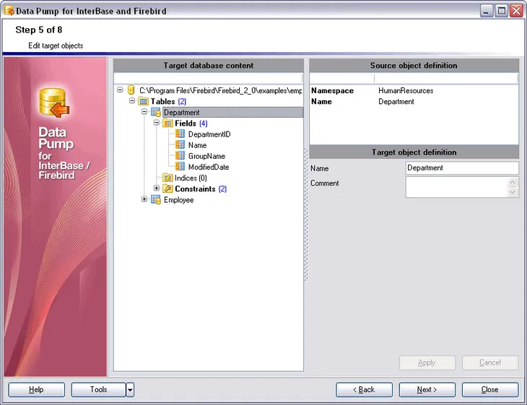Image resolution: width=527 pixels, height=405 pixels.
Task: Select the ModifiedDate field row
Action: pos(209,167)
